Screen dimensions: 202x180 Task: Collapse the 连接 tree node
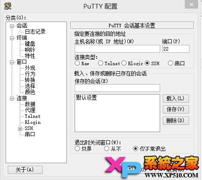click(x=12, y=98)
